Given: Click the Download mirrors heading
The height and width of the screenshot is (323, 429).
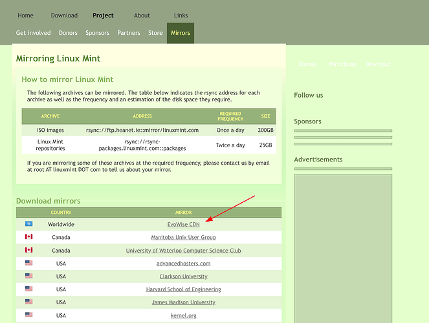Looking at the screenshot, I should (x=48, y=201).
